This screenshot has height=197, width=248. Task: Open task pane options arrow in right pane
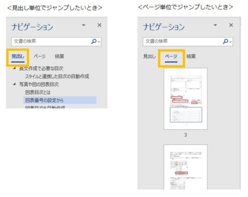tap(215, 25)
